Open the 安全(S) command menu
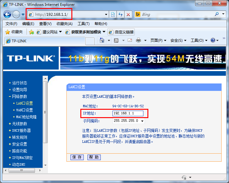229x183 pixels. click(178, 40)
